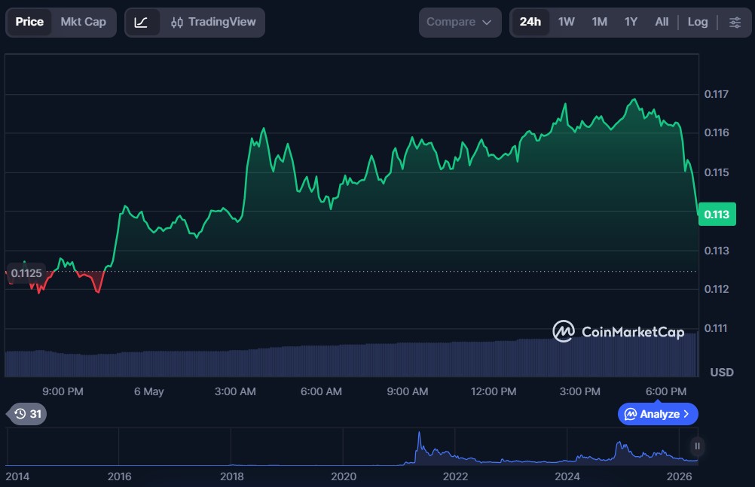Click the green 0.113 current price label
This screenshot has height=487, width=755.
[x=717, y=215]
